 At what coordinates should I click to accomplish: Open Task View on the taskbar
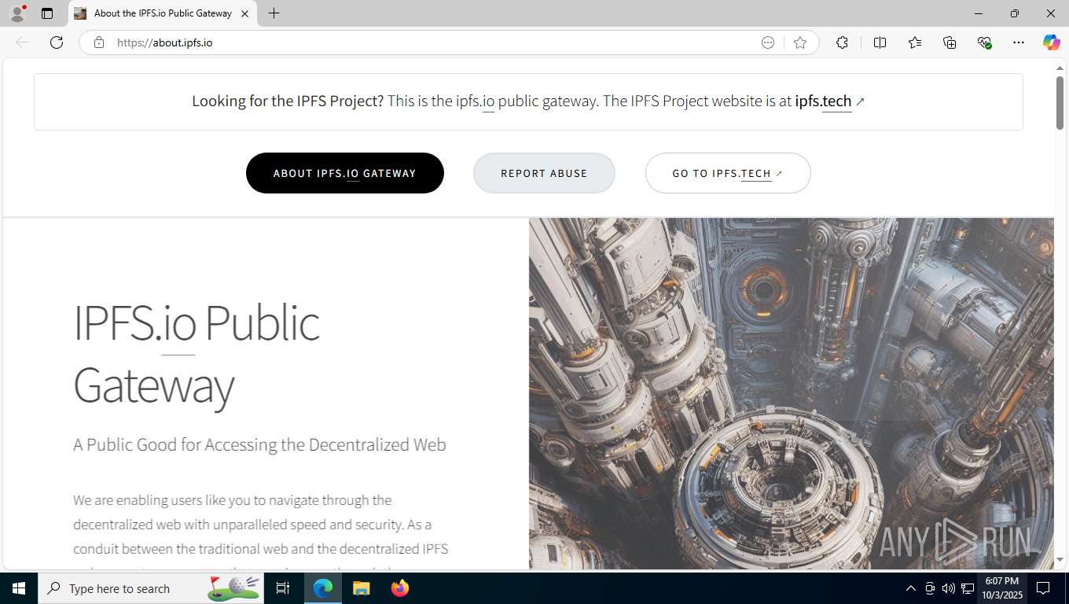point(283,588)
